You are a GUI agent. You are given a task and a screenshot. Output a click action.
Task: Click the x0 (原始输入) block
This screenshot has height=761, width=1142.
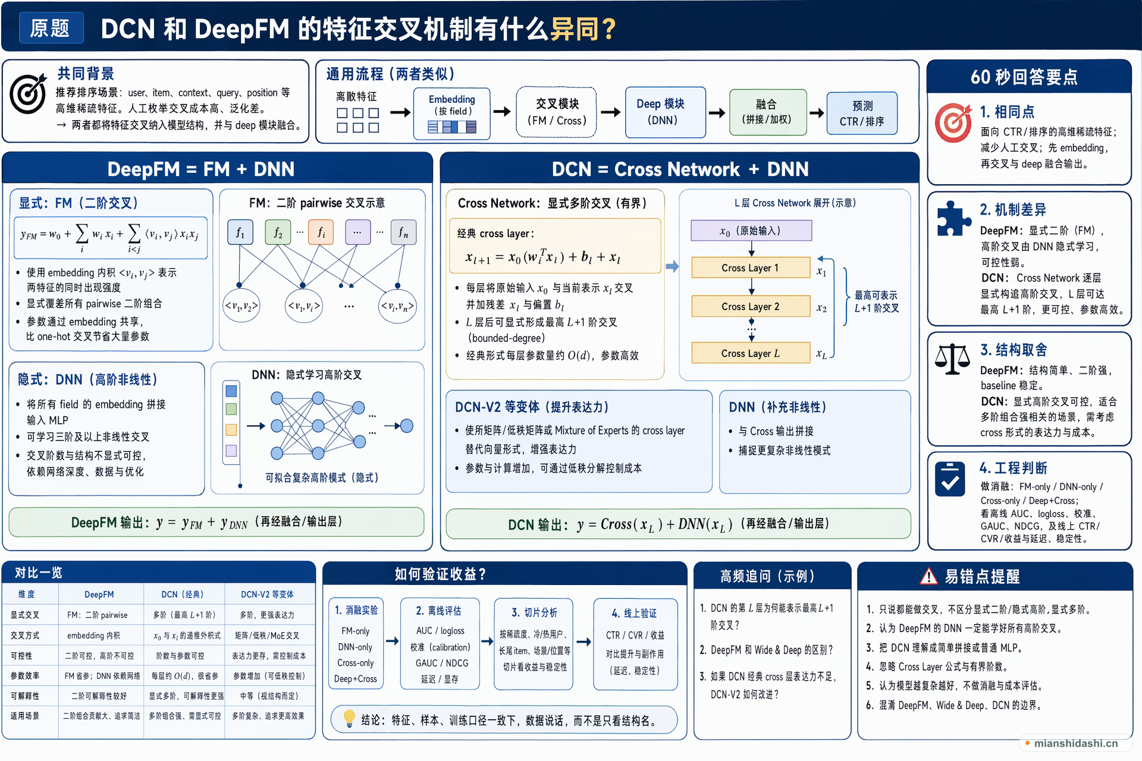click(751, 231)
